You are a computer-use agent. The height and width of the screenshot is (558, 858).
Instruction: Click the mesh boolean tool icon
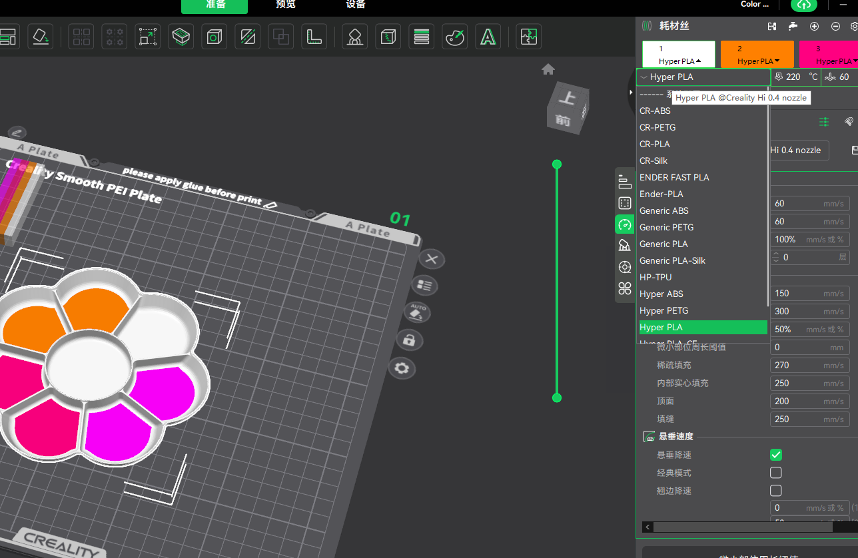coord(281,36)
